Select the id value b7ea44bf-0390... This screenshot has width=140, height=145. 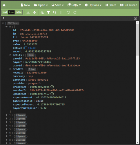(47, 30)
